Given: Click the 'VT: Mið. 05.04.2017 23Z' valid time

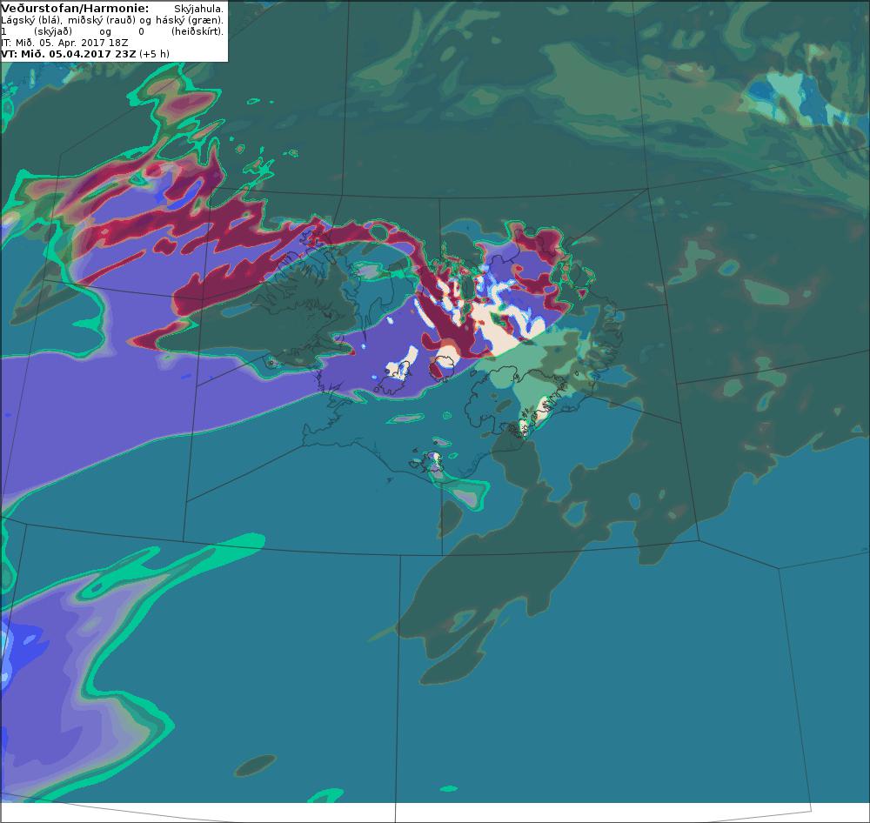Looking at the screenshot, I should [x=69, y=54].
